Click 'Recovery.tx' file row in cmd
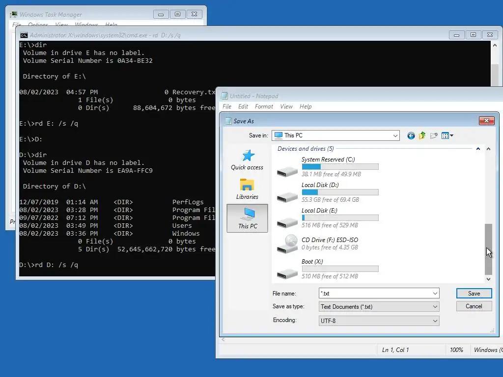This screenshot has width=503, height=377. pos(117,92)
